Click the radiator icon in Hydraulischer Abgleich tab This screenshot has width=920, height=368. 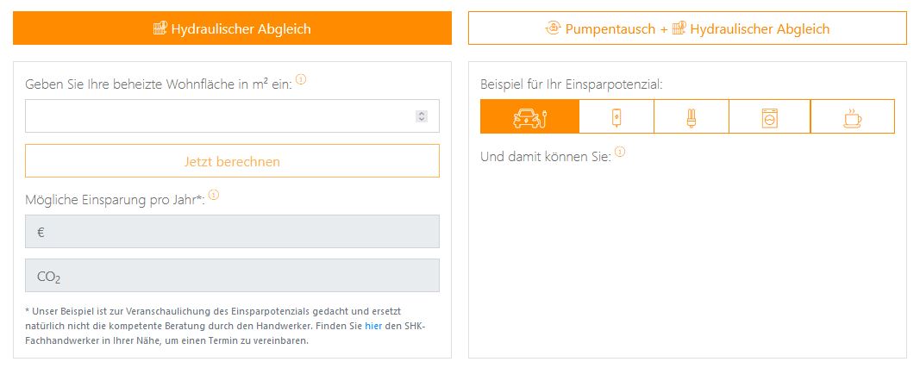click(160, 28)
